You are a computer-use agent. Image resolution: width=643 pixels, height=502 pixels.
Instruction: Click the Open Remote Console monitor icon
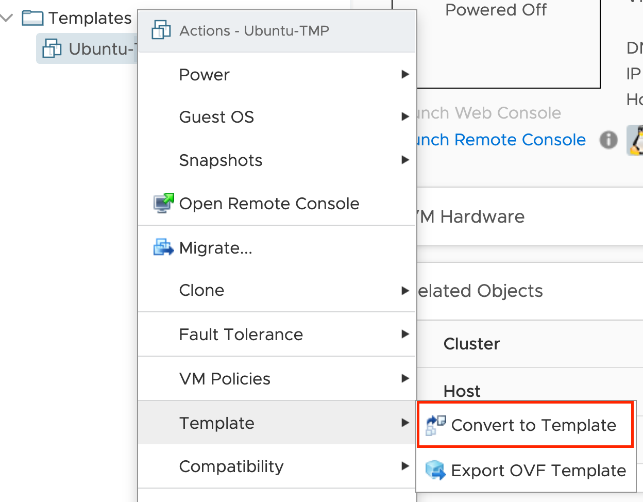tap(164, 204)
